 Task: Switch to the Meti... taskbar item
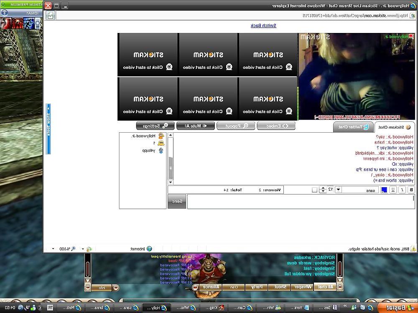(x=70, y=308)
